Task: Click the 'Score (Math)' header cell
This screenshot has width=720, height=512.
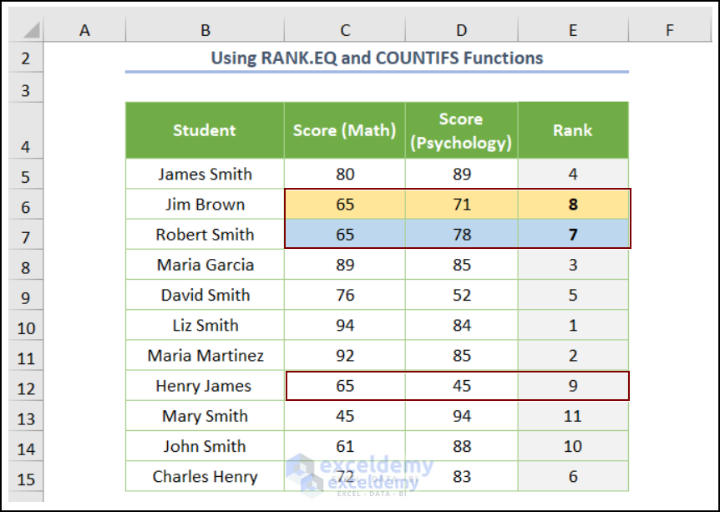Action: 345,130
